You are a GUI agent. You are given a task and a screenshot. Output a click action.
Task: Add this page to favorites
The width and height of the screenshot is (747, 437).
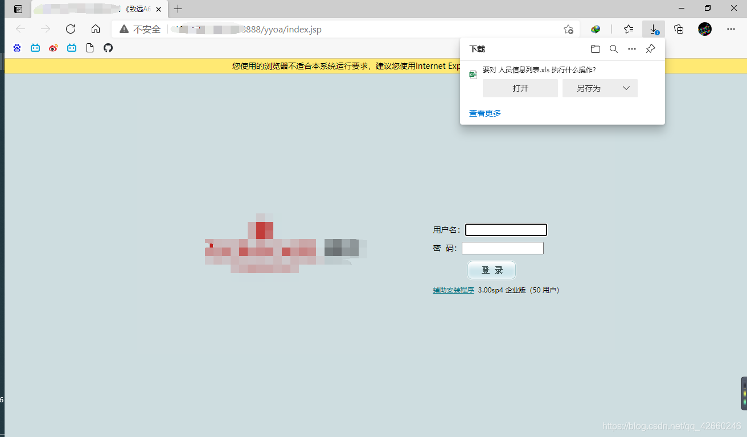click(x=568, y=29)
